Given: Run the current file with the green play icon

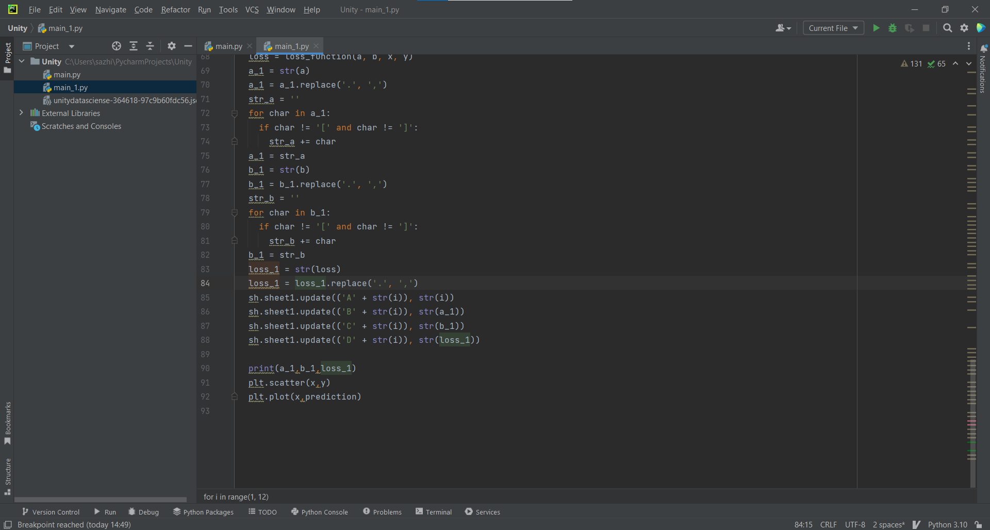Looking at the screenshot, I should click(x=877, y=28).
